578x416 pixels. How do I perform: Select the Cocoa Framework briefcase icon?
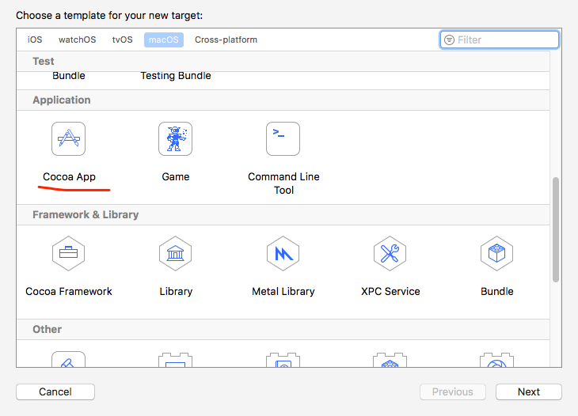pos(69,254)
